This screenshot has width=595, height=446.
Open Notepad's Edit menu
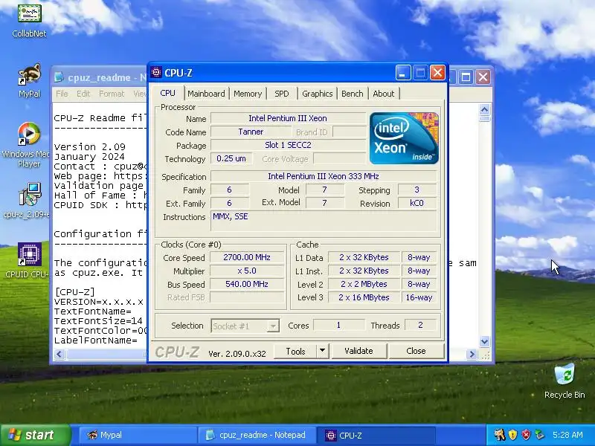[83, 94]
